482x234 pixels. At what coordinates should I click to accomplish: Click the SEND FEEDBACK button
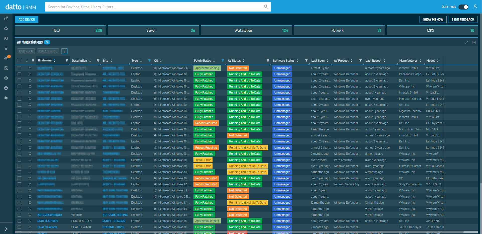[x=463, y=19]
